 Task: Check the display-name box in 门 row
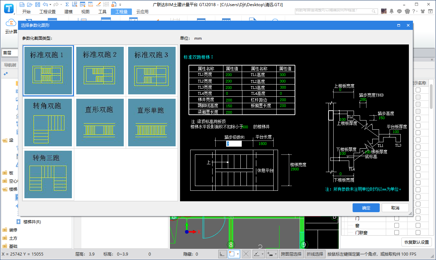pyautogui.click(x=418, y=219)
